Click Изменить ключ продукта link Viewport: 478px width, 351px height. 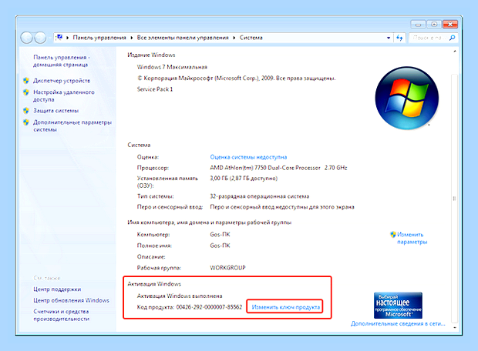coord(286,307)
